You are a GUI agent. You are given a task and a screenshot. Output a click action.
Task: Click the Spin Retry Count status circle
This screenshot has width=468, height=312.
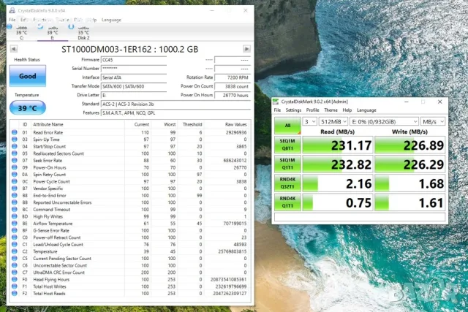click(x=15, y=174)
